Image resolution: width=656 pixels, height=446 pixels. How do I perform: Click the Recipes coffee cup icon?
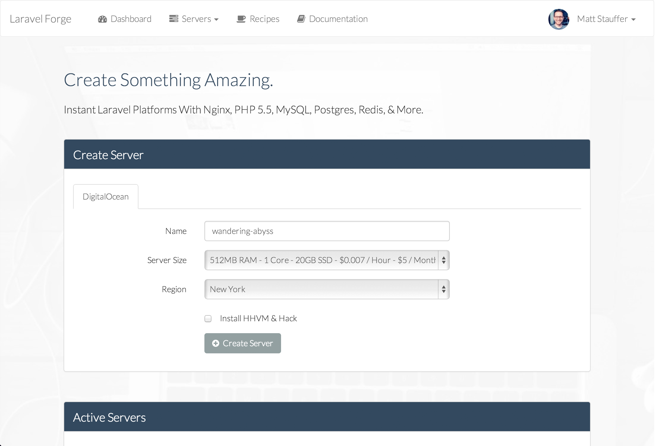click(x=241, y=19)
